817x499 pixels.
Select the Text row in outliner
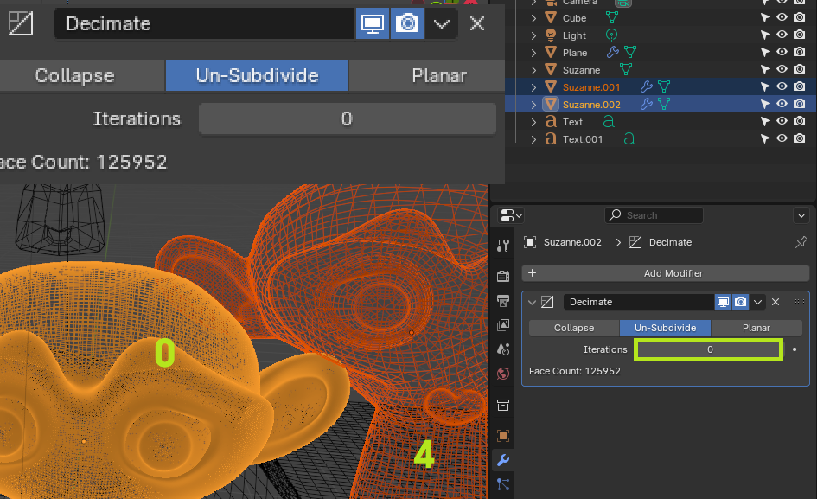[661, 121]
